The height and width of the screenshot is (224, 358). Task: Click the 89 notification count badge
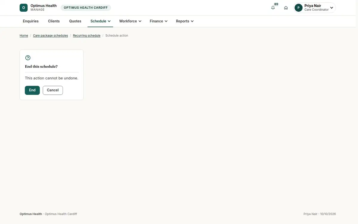pyautogui.click(x=276, y=4)
